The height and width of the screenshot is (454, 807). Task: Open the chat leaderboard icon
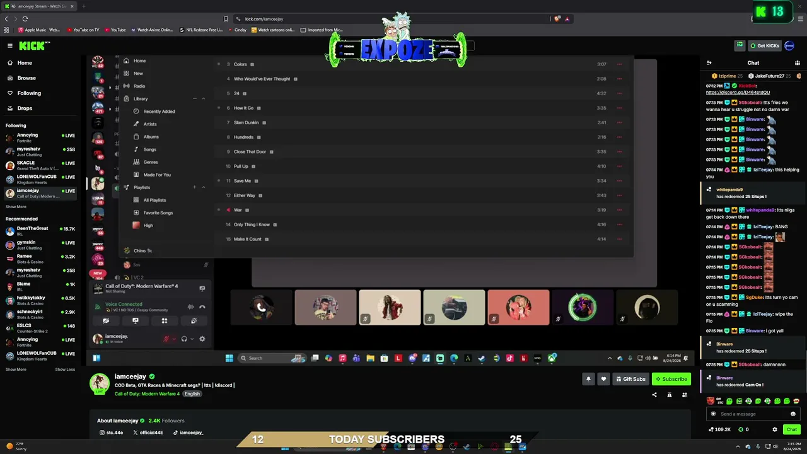point(798,63)
